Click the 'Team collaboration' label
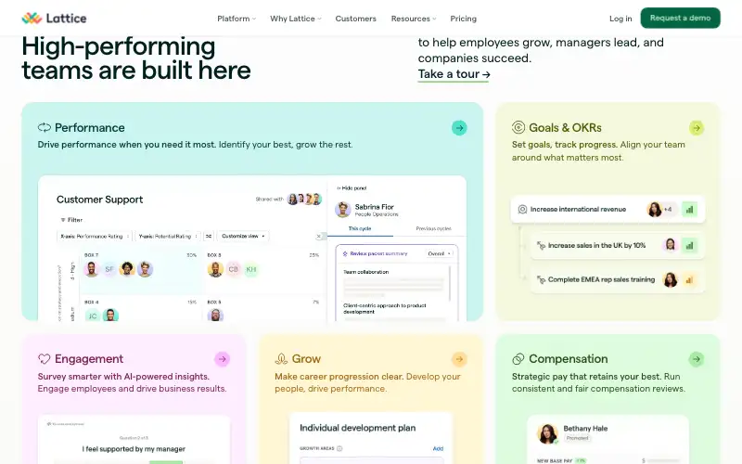This screenshot has height=464, width=742. click(365, 272)
